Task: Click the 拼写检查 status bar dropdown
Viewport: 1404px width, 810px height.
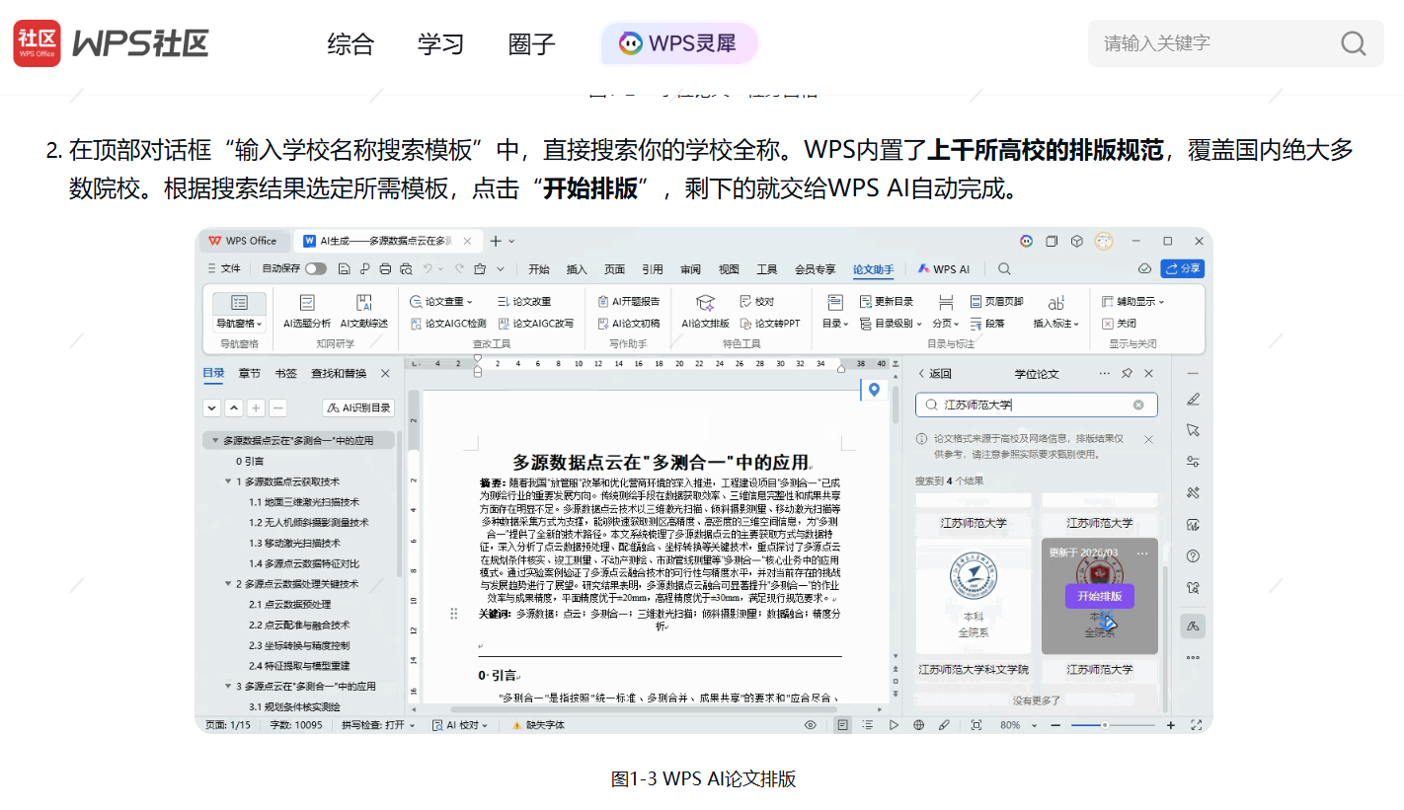Action: [x=379, y=725]
